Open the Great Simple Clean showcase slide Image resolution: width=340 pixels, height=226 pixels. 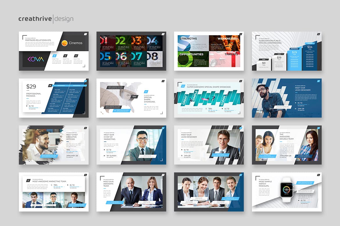(209, 98)
